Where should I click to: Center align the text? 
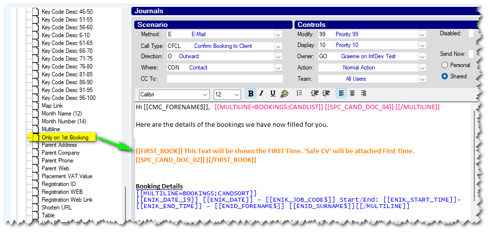(352, 93)
